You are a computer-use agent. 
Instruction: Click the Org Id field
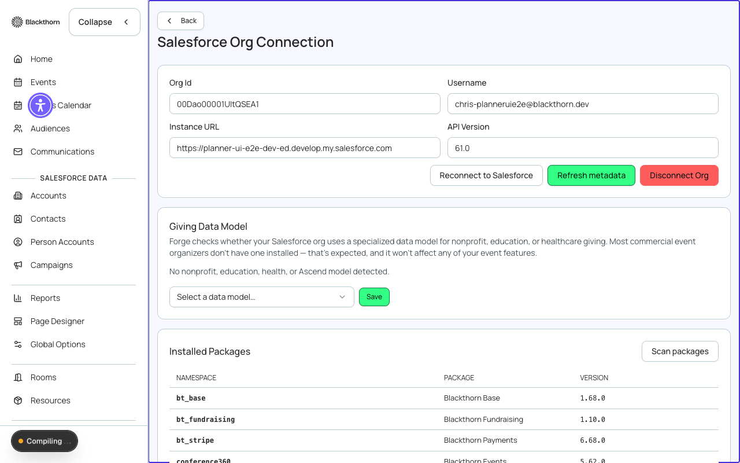305,104
